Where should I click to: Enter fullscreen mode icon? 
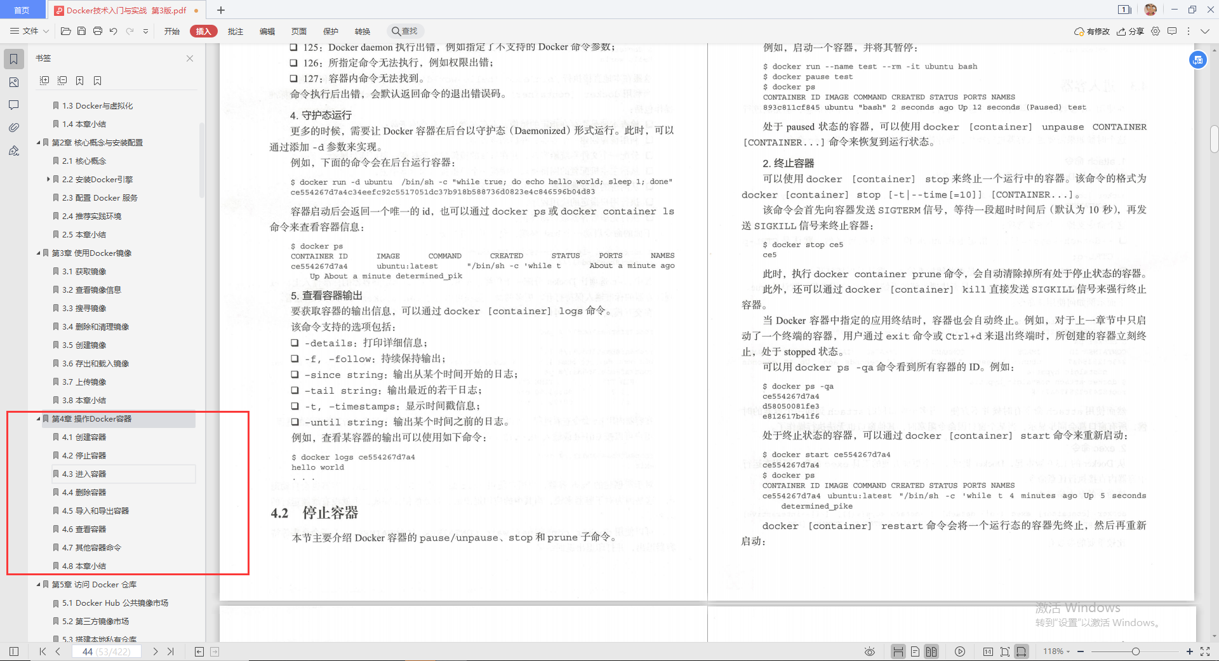coord(1205,651)
